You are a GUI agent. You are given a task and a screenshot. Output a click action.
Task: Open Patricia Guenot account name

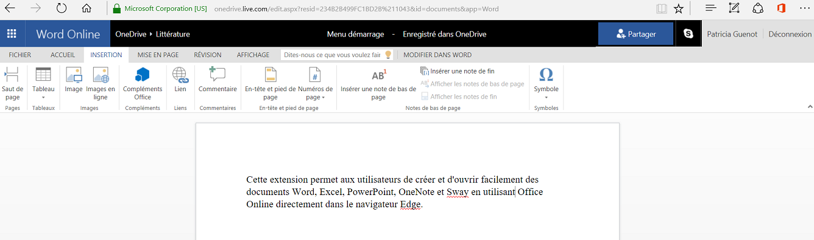(x=732, y=34)
